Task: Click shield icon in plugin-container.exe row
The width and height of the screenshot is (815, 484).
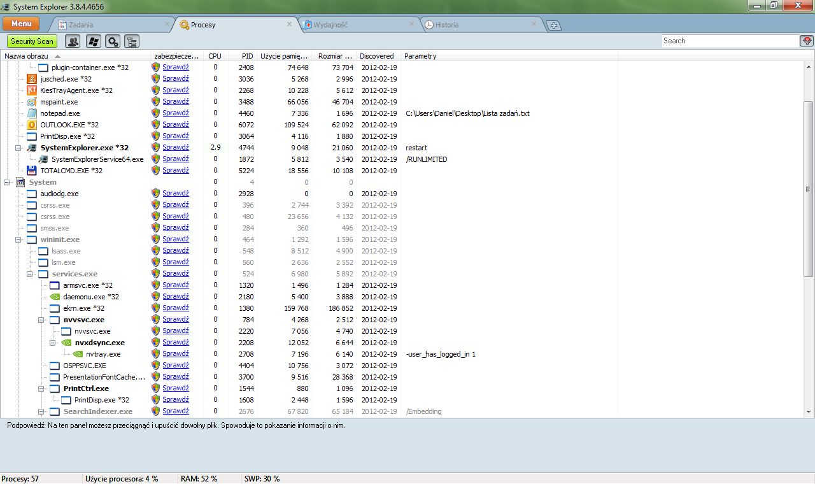Action: 155,67
